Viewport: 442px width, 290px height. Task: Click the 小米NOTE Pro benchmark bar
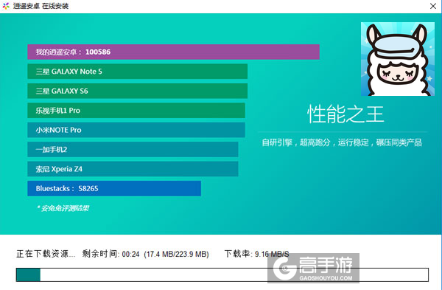click(x=136, y=130)
